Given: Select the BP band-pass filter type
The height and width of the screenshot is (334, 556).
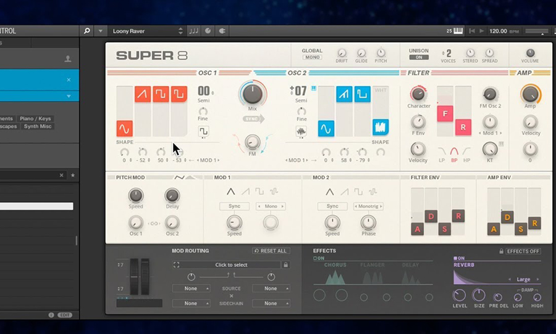Looking at the screenshot, I should (454, 151).
